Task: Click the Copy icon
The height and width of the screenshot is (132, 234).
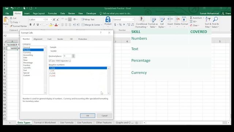Action: [x=11, y=22]
